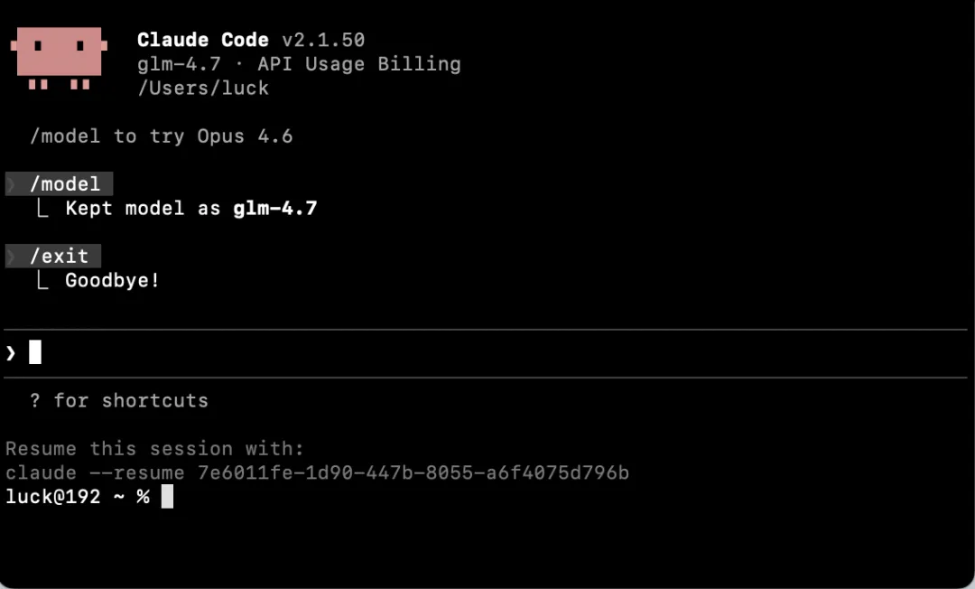Click the prompt chevron in input box

[x=11, y=353]
